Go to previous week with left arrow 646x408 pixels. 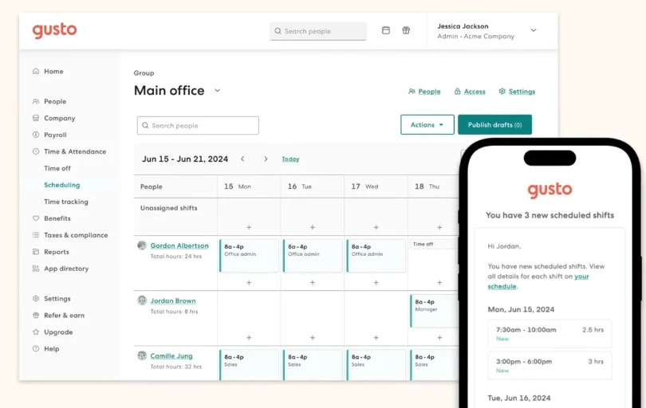242,159
